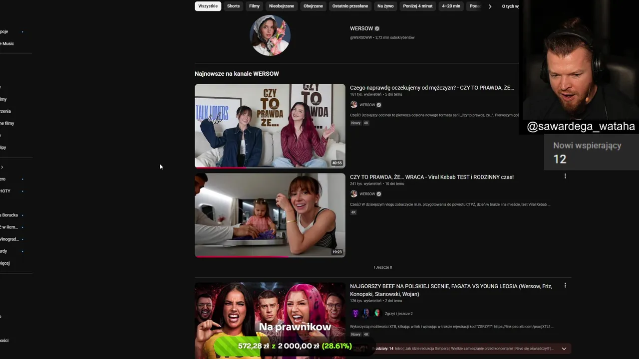Viewport: 639px width, 359px height.
Task: Open video title CZY TO PRAWDA, ŻE... WRACA
Action: click(x=432, y=177)
